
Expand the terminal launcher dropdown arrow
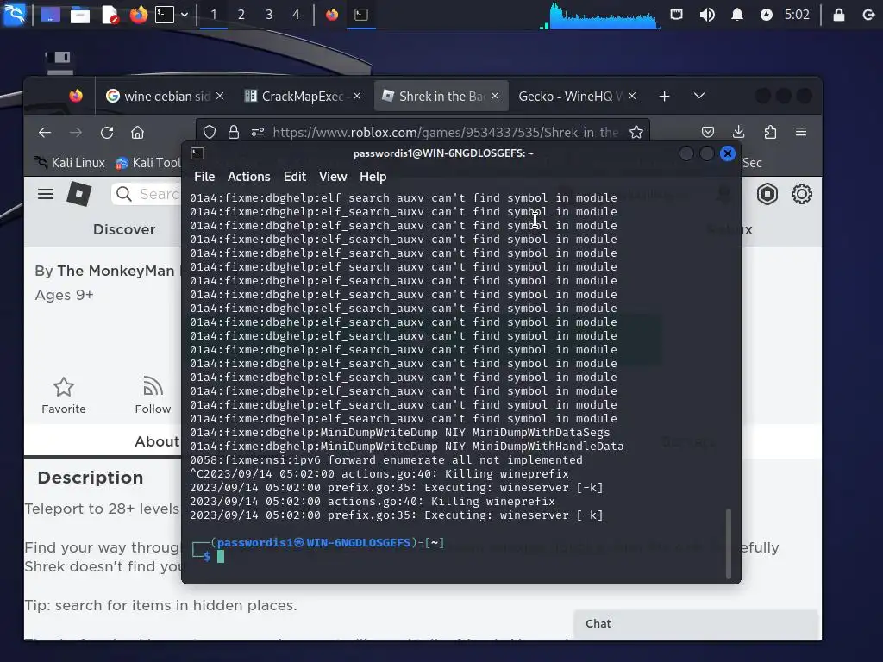[x=185, y=15]
